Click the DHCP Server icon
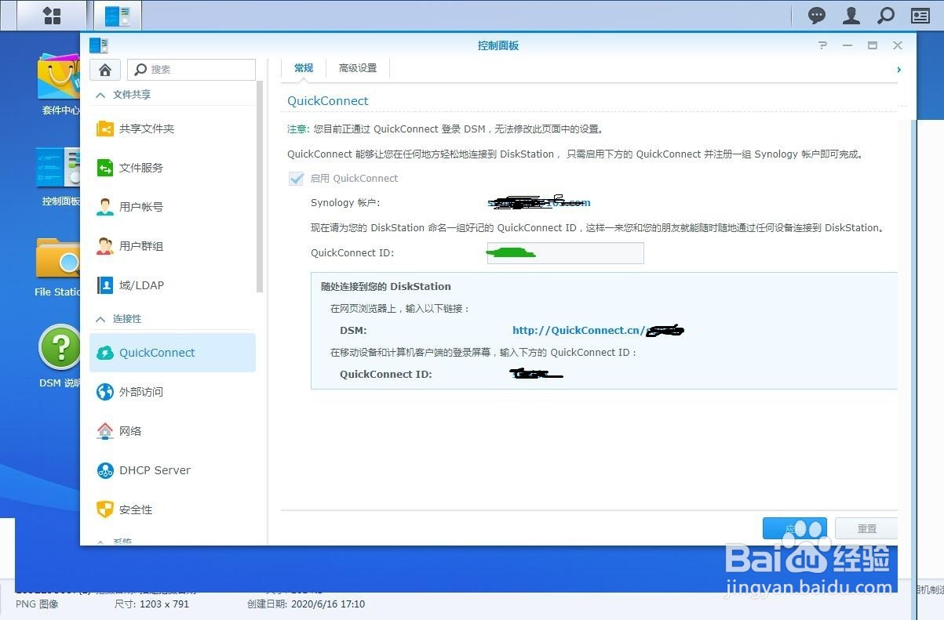The height and width of the screenshot is (620, 944). [105, 470]
